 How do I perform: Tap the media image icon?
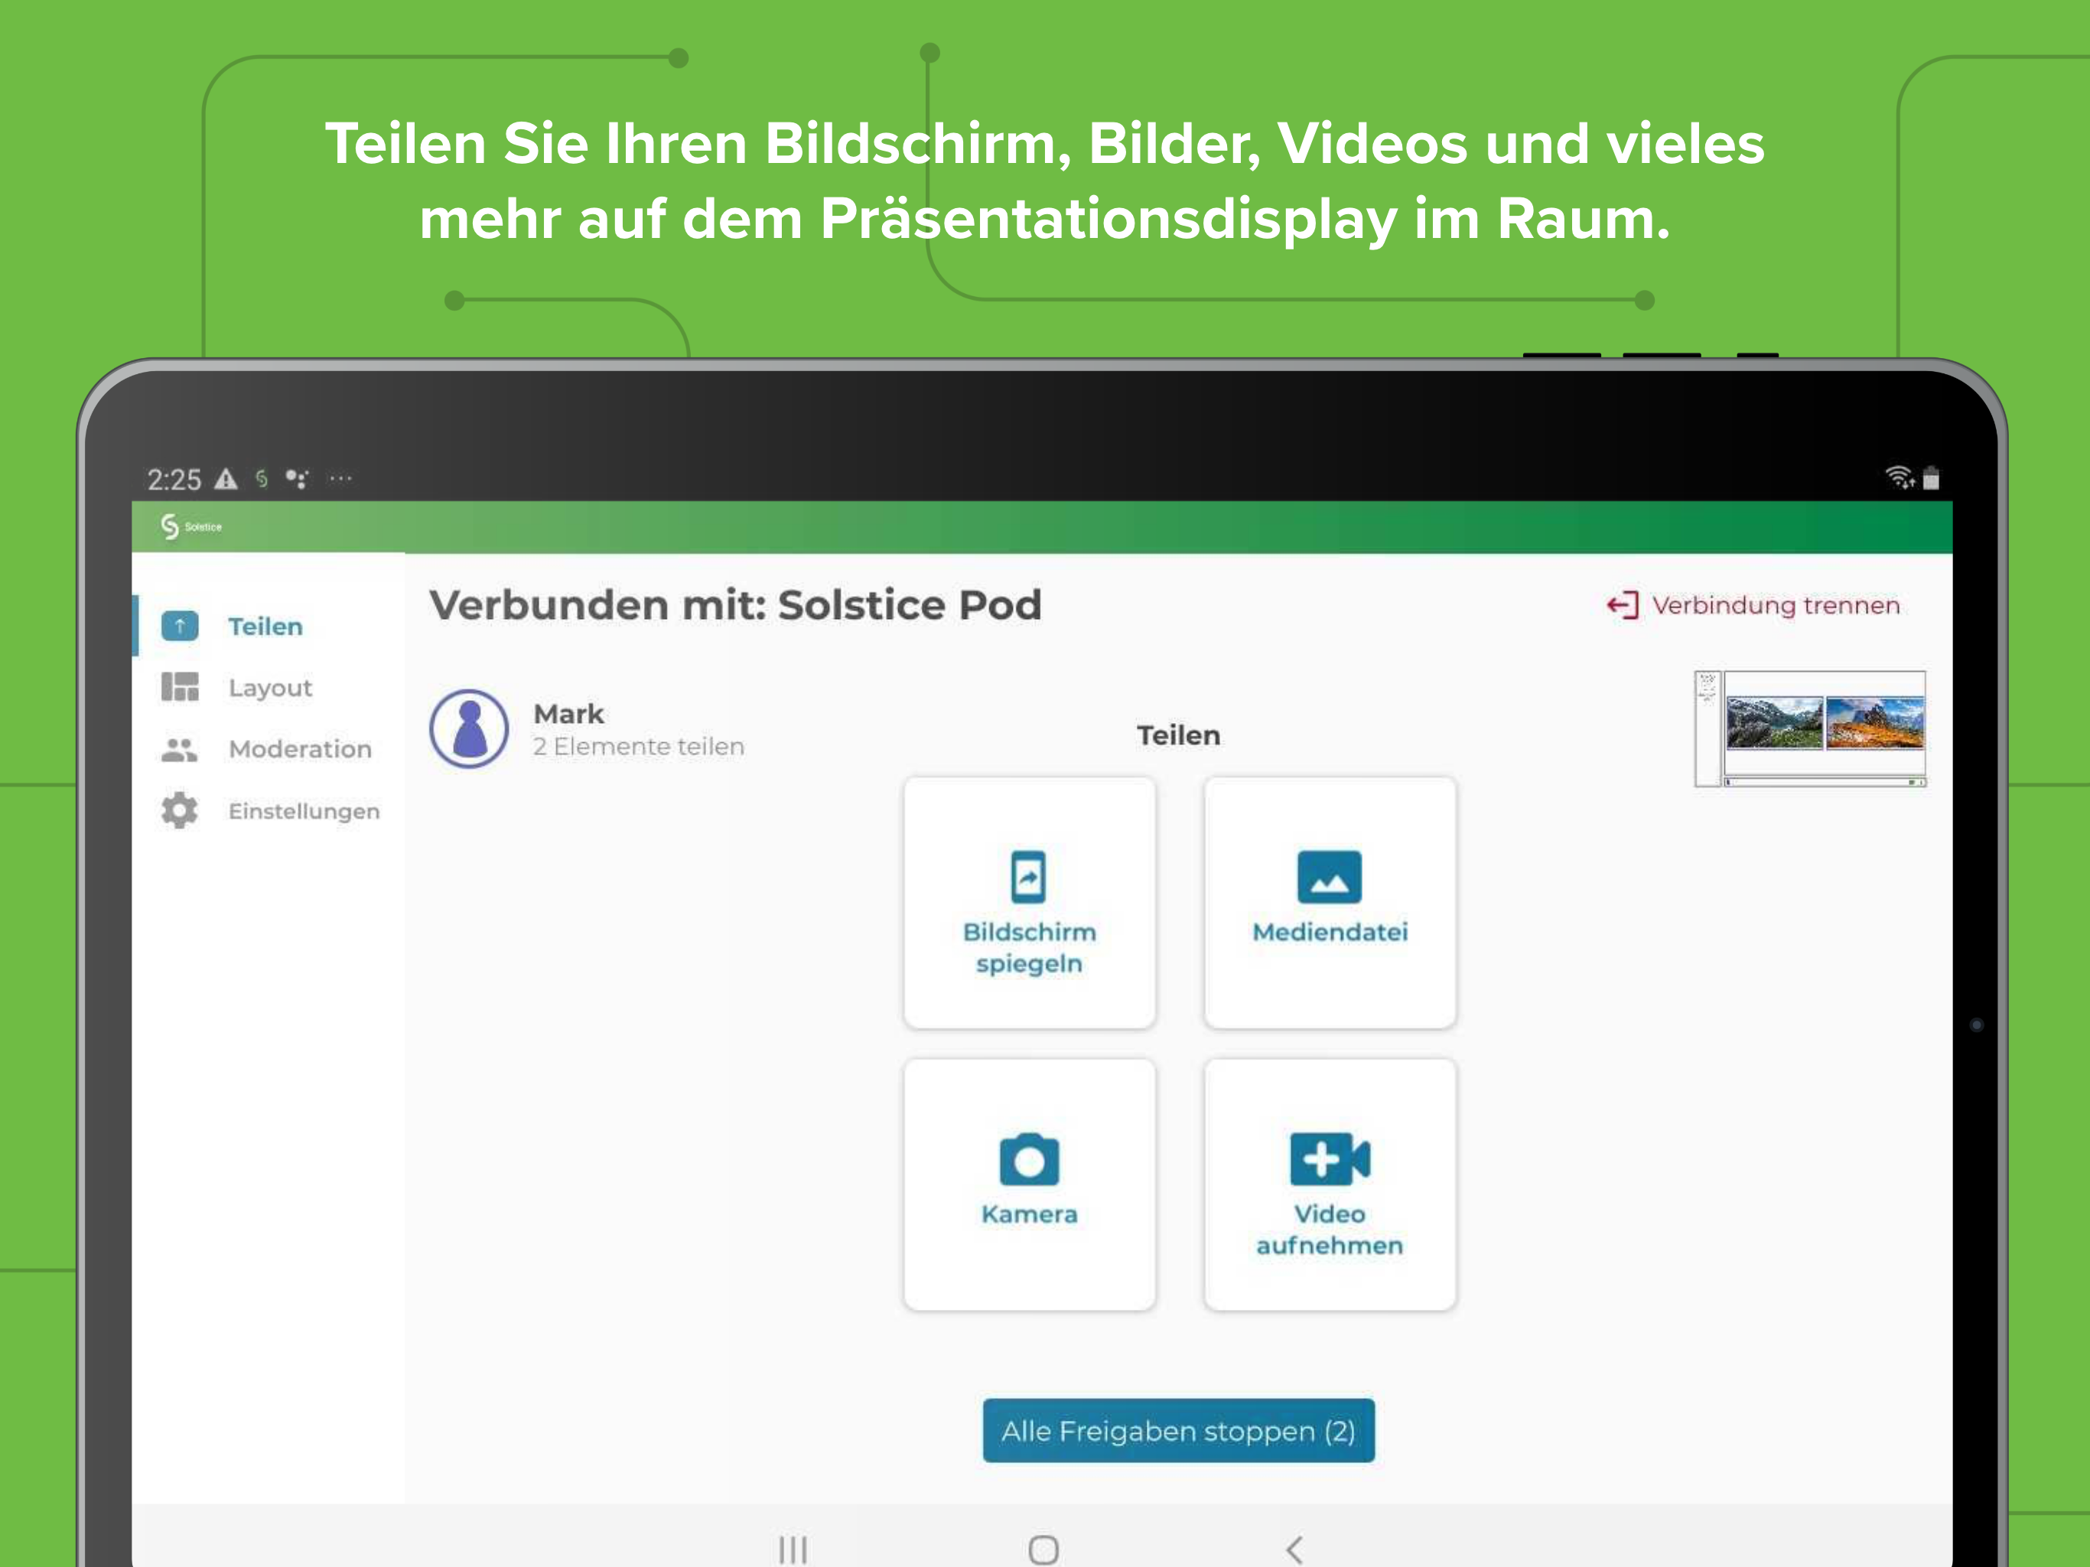(x=1330, y=877)
